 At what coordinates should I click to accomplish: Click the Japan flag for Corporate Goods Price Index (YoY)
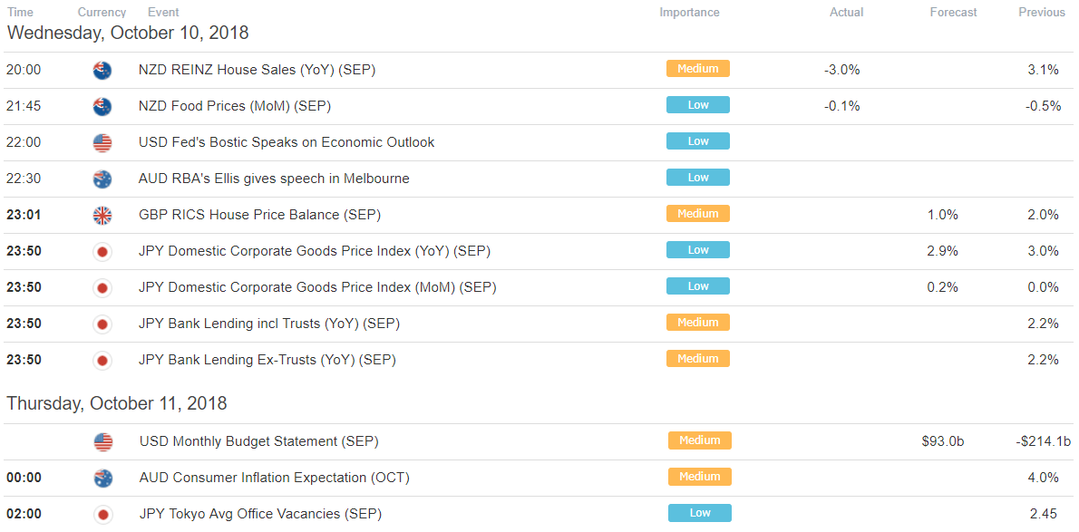coord(102,252)
